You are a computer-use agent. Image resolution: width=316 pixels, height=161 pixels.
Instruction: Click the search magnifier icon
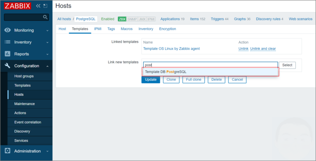(45, 17)
